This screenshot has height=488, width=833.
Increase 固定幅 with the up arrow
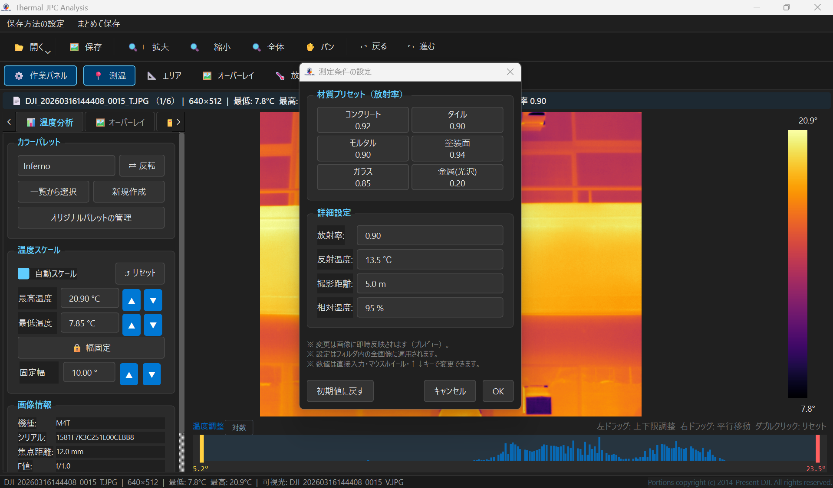(x=129, y=374)
